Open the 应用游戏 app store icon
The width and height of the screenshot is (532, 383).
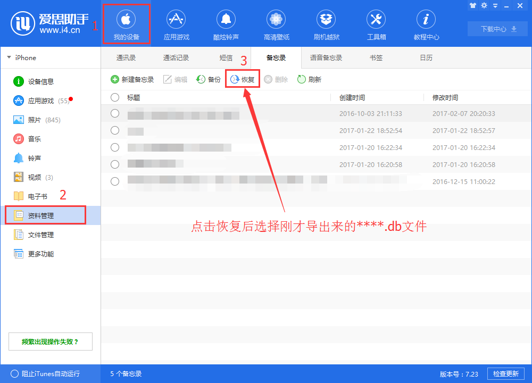click(x=176, y=23)
